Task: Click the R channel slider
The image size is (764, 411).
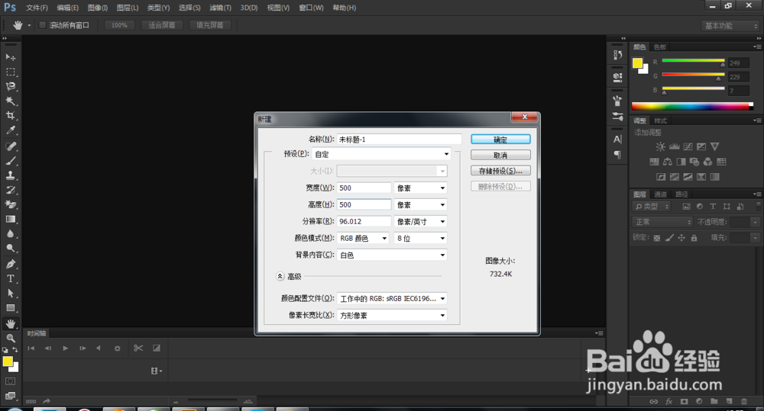Action: coord(694,61)
